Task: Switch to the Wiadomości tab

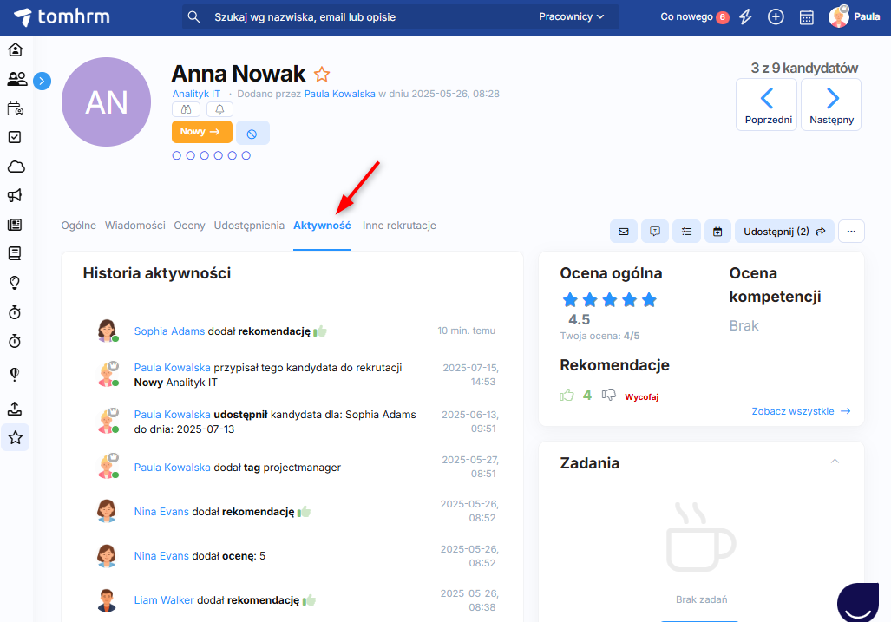Action: [134, 226]
